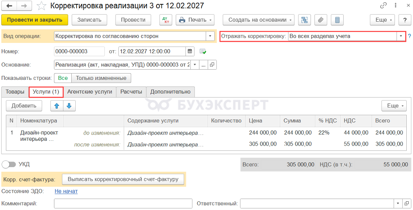Copy link to document icon
The image size is (413, 210).
[383, 6]
